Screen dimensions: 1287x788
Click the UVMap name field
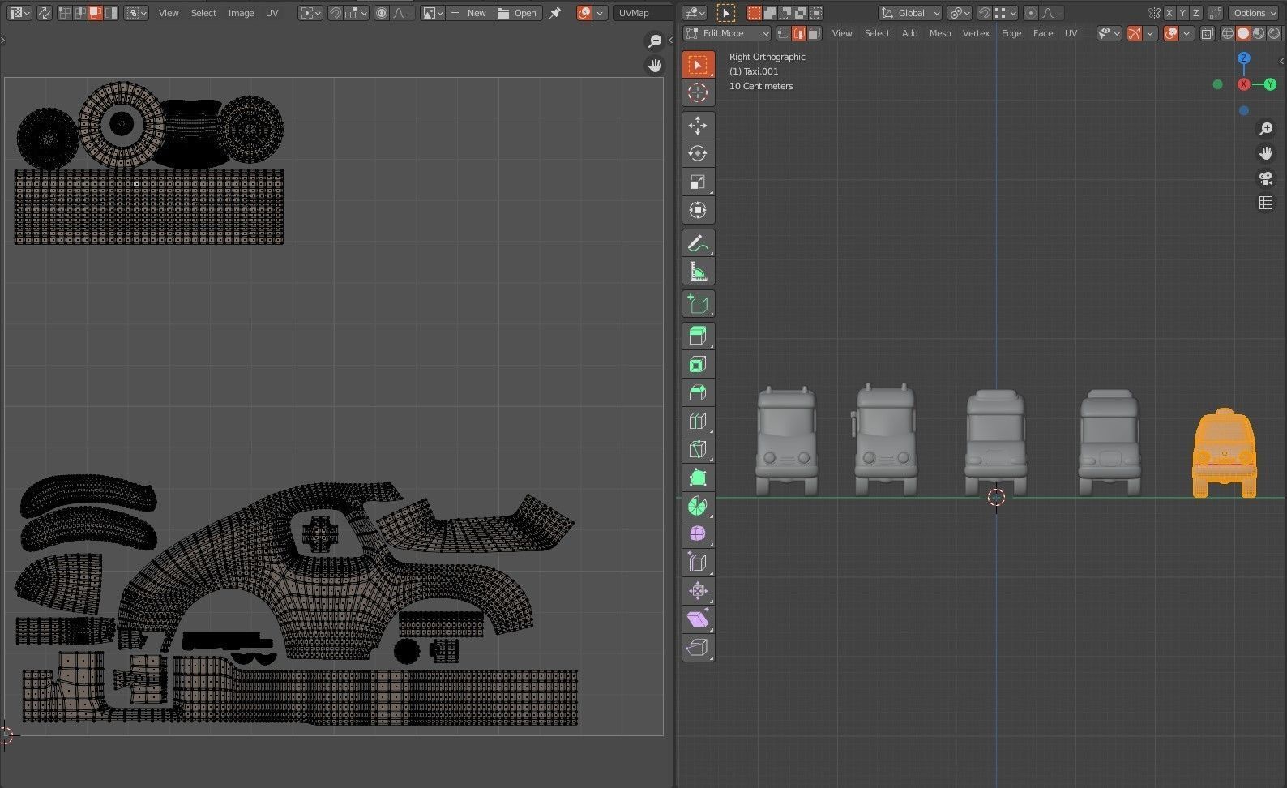pos(642,13)
